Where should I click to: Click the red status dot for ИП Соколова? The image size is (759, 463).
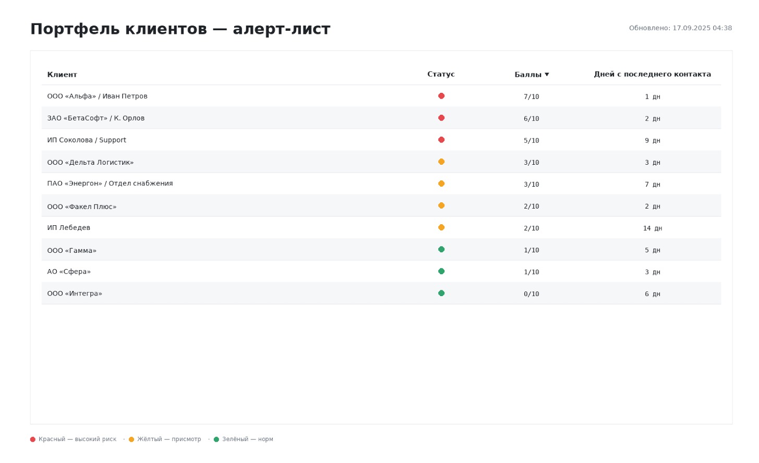[441, 139]
